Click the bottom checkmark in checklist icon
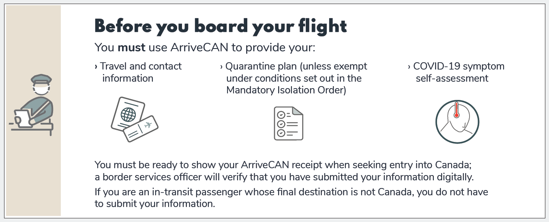The height and width of the screenshot is (222, 549). pos(281,133)
